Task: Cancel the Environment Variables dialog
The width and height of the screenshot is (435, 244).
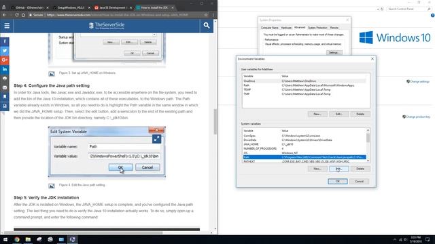Action: point(360,181)
